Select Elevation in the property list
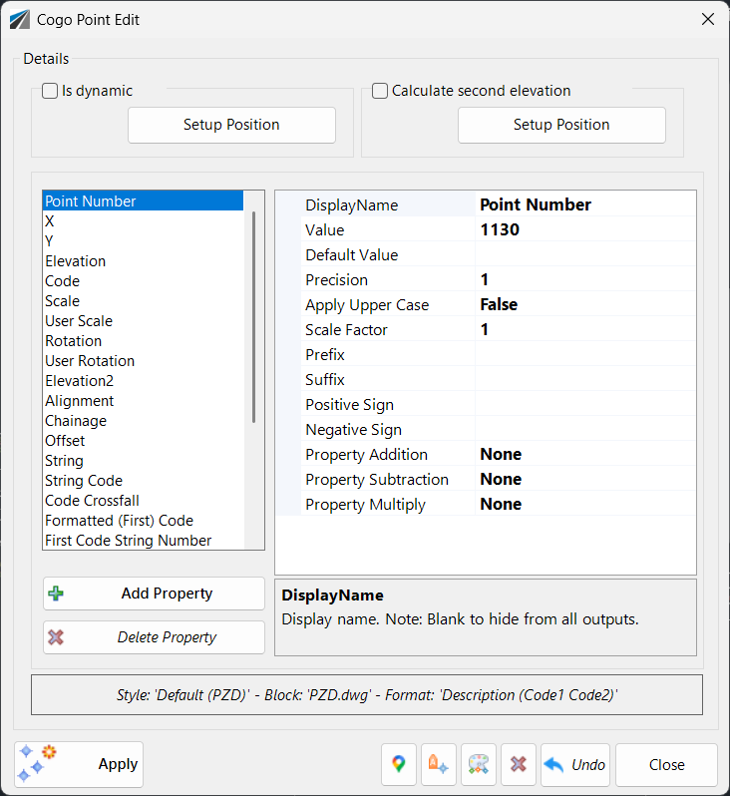Image resolution: width=730 pixels, height=796 pixels. click(x=76, y=261)
